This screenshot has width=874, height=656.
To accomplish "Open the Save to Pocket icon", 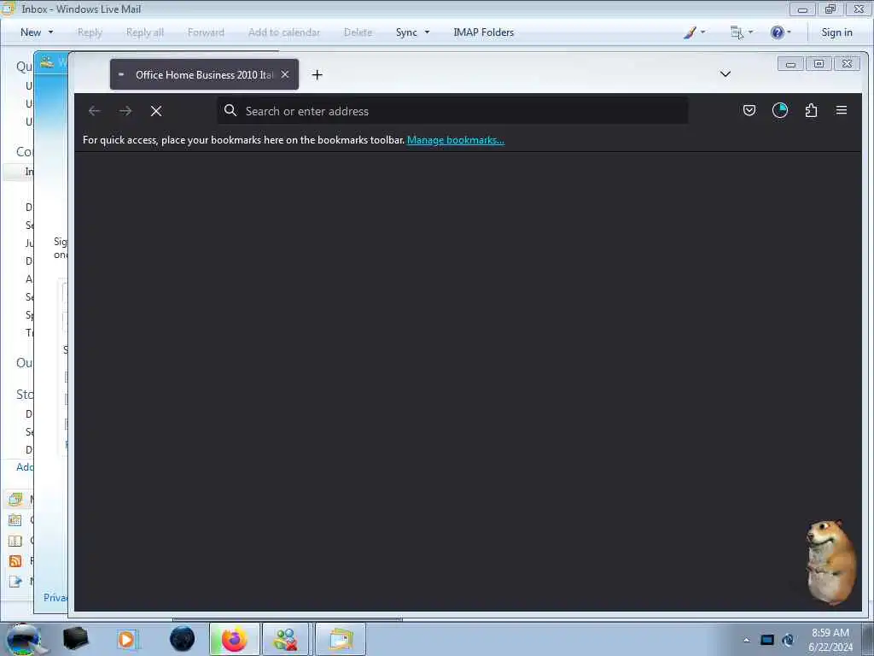I will click(x=749, y=110).
